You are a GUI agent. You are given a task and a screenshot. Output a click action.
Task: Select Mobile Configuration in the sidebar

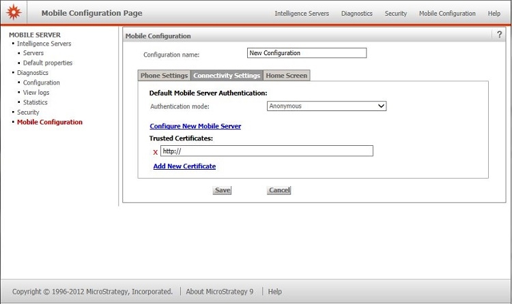pyautogui.click(x=50, y=122)
